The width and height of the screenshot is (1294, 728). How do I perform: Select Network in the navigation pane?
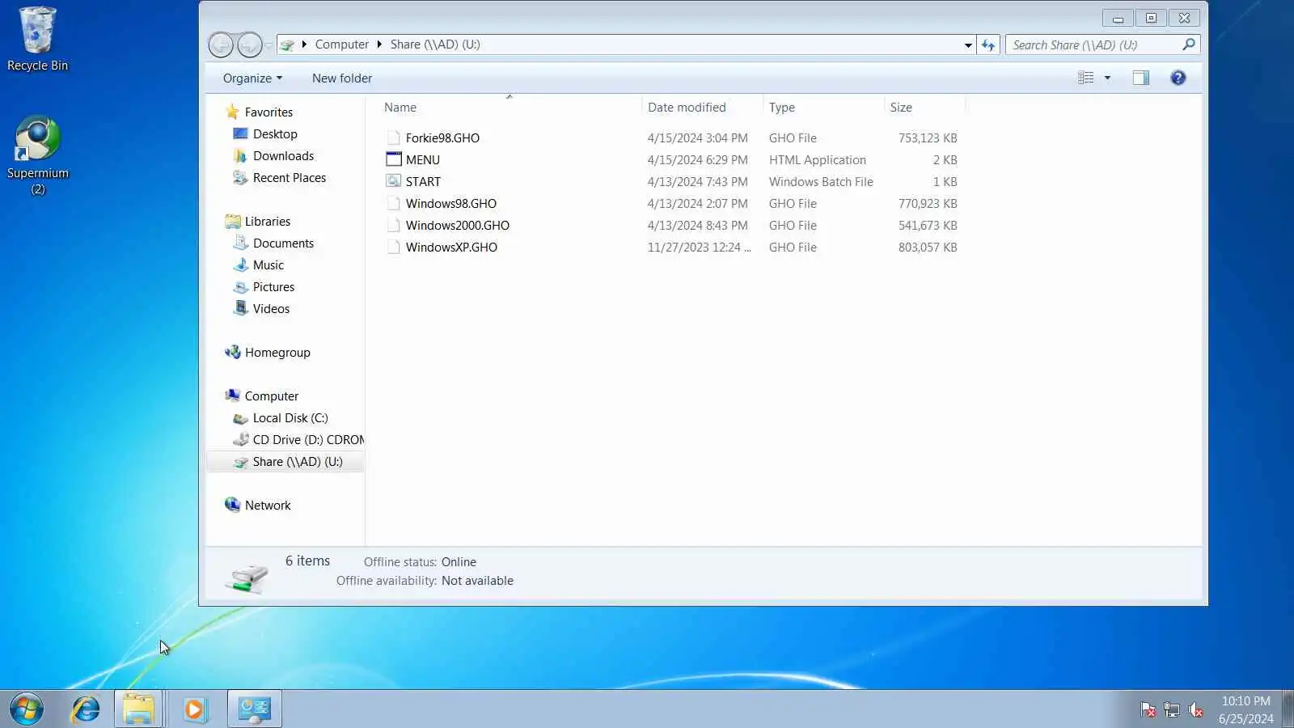click(267, 505)
